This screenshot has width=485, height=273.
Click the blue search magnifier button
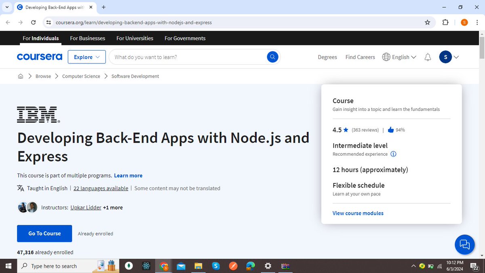tap(273, 57)
